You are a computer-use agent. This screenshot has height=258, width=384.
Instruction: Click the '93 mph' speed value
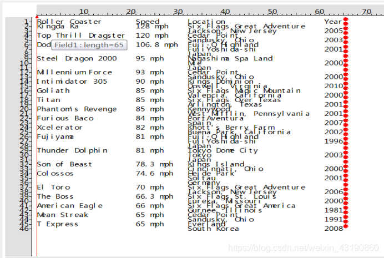click(150, 72)
